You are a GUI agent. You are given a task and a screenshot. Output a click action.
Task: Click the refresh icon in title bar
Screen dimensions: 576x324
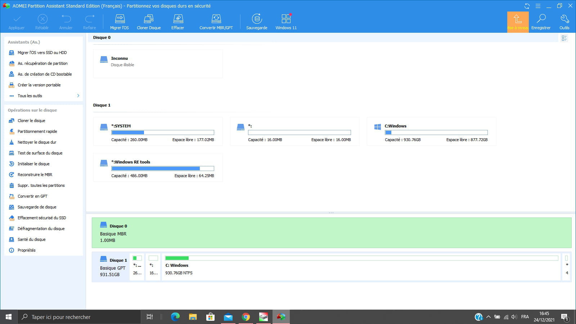click(527, 6)
